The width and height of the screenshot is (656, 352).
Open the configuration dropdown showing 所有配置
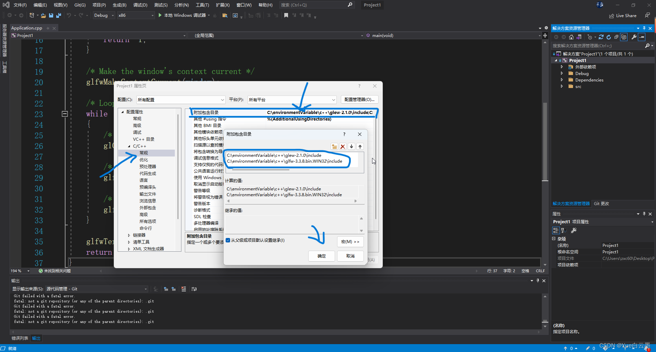(181, 100)
